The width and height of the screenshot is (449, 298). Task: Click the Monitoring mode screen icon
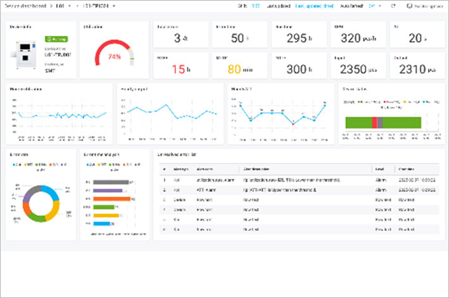pos(408,6)
